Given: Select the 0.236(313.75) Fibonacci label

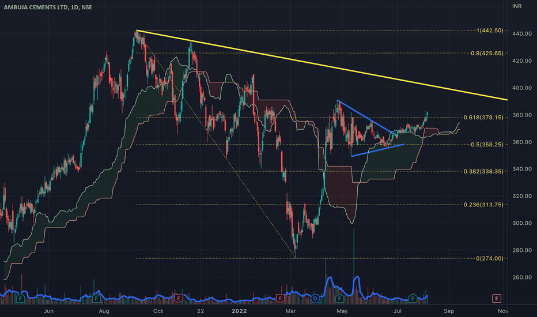Looking at the screenshot, I should pos(483,205).
